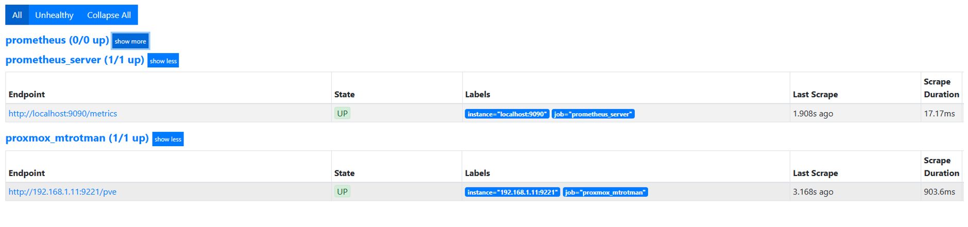Viewport: 968px width, 227px height.
Task: Select the All targets filter
Action: point(17,15)
